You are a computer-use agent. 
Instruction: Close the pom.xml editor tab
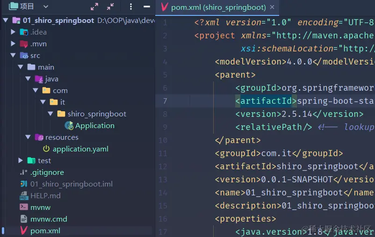(272, 7)
